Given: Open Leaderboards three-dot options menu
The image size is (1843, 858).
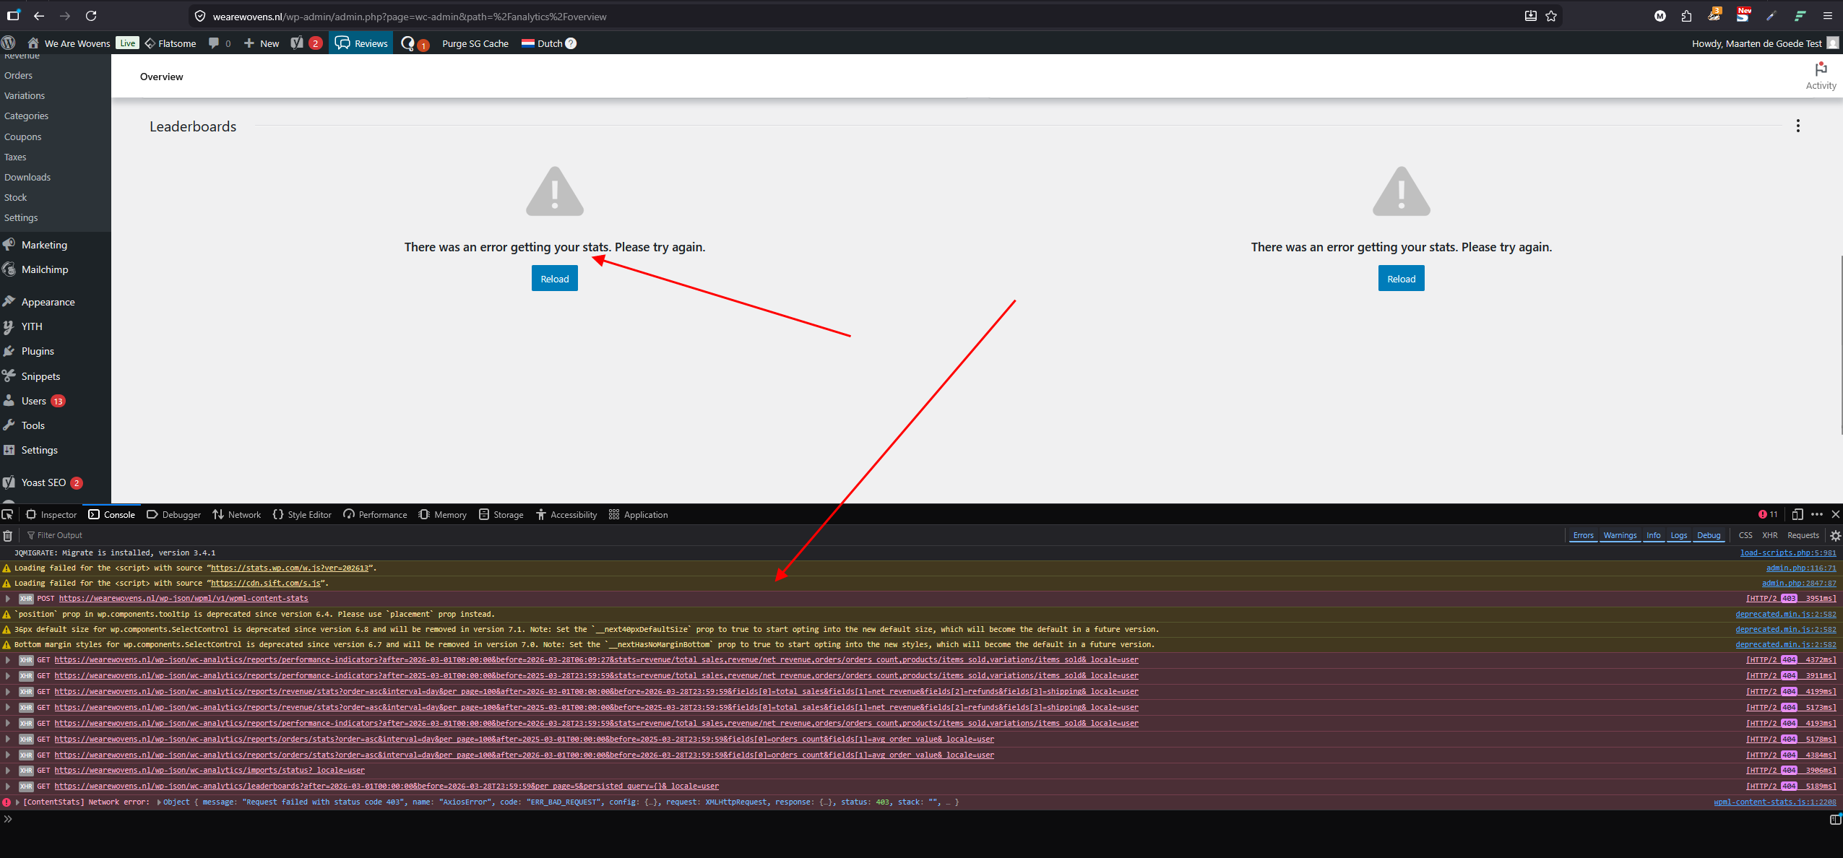Looking at the screenshot, I should point(1797,126).
